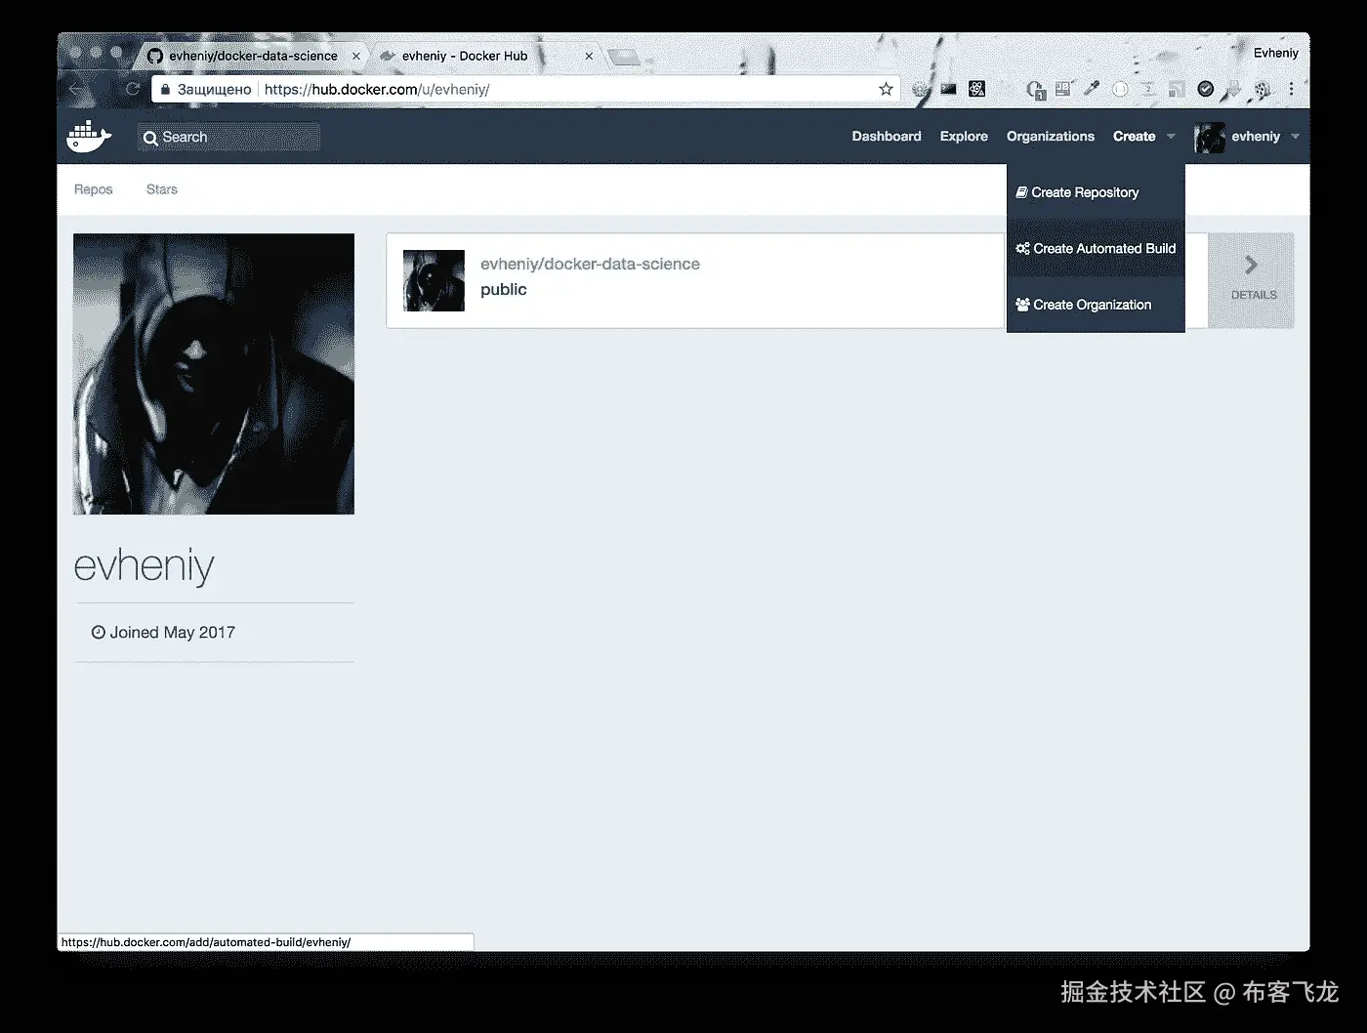
Task: Click the eyedropper color picker extension
Action: tap(1092, 89)
